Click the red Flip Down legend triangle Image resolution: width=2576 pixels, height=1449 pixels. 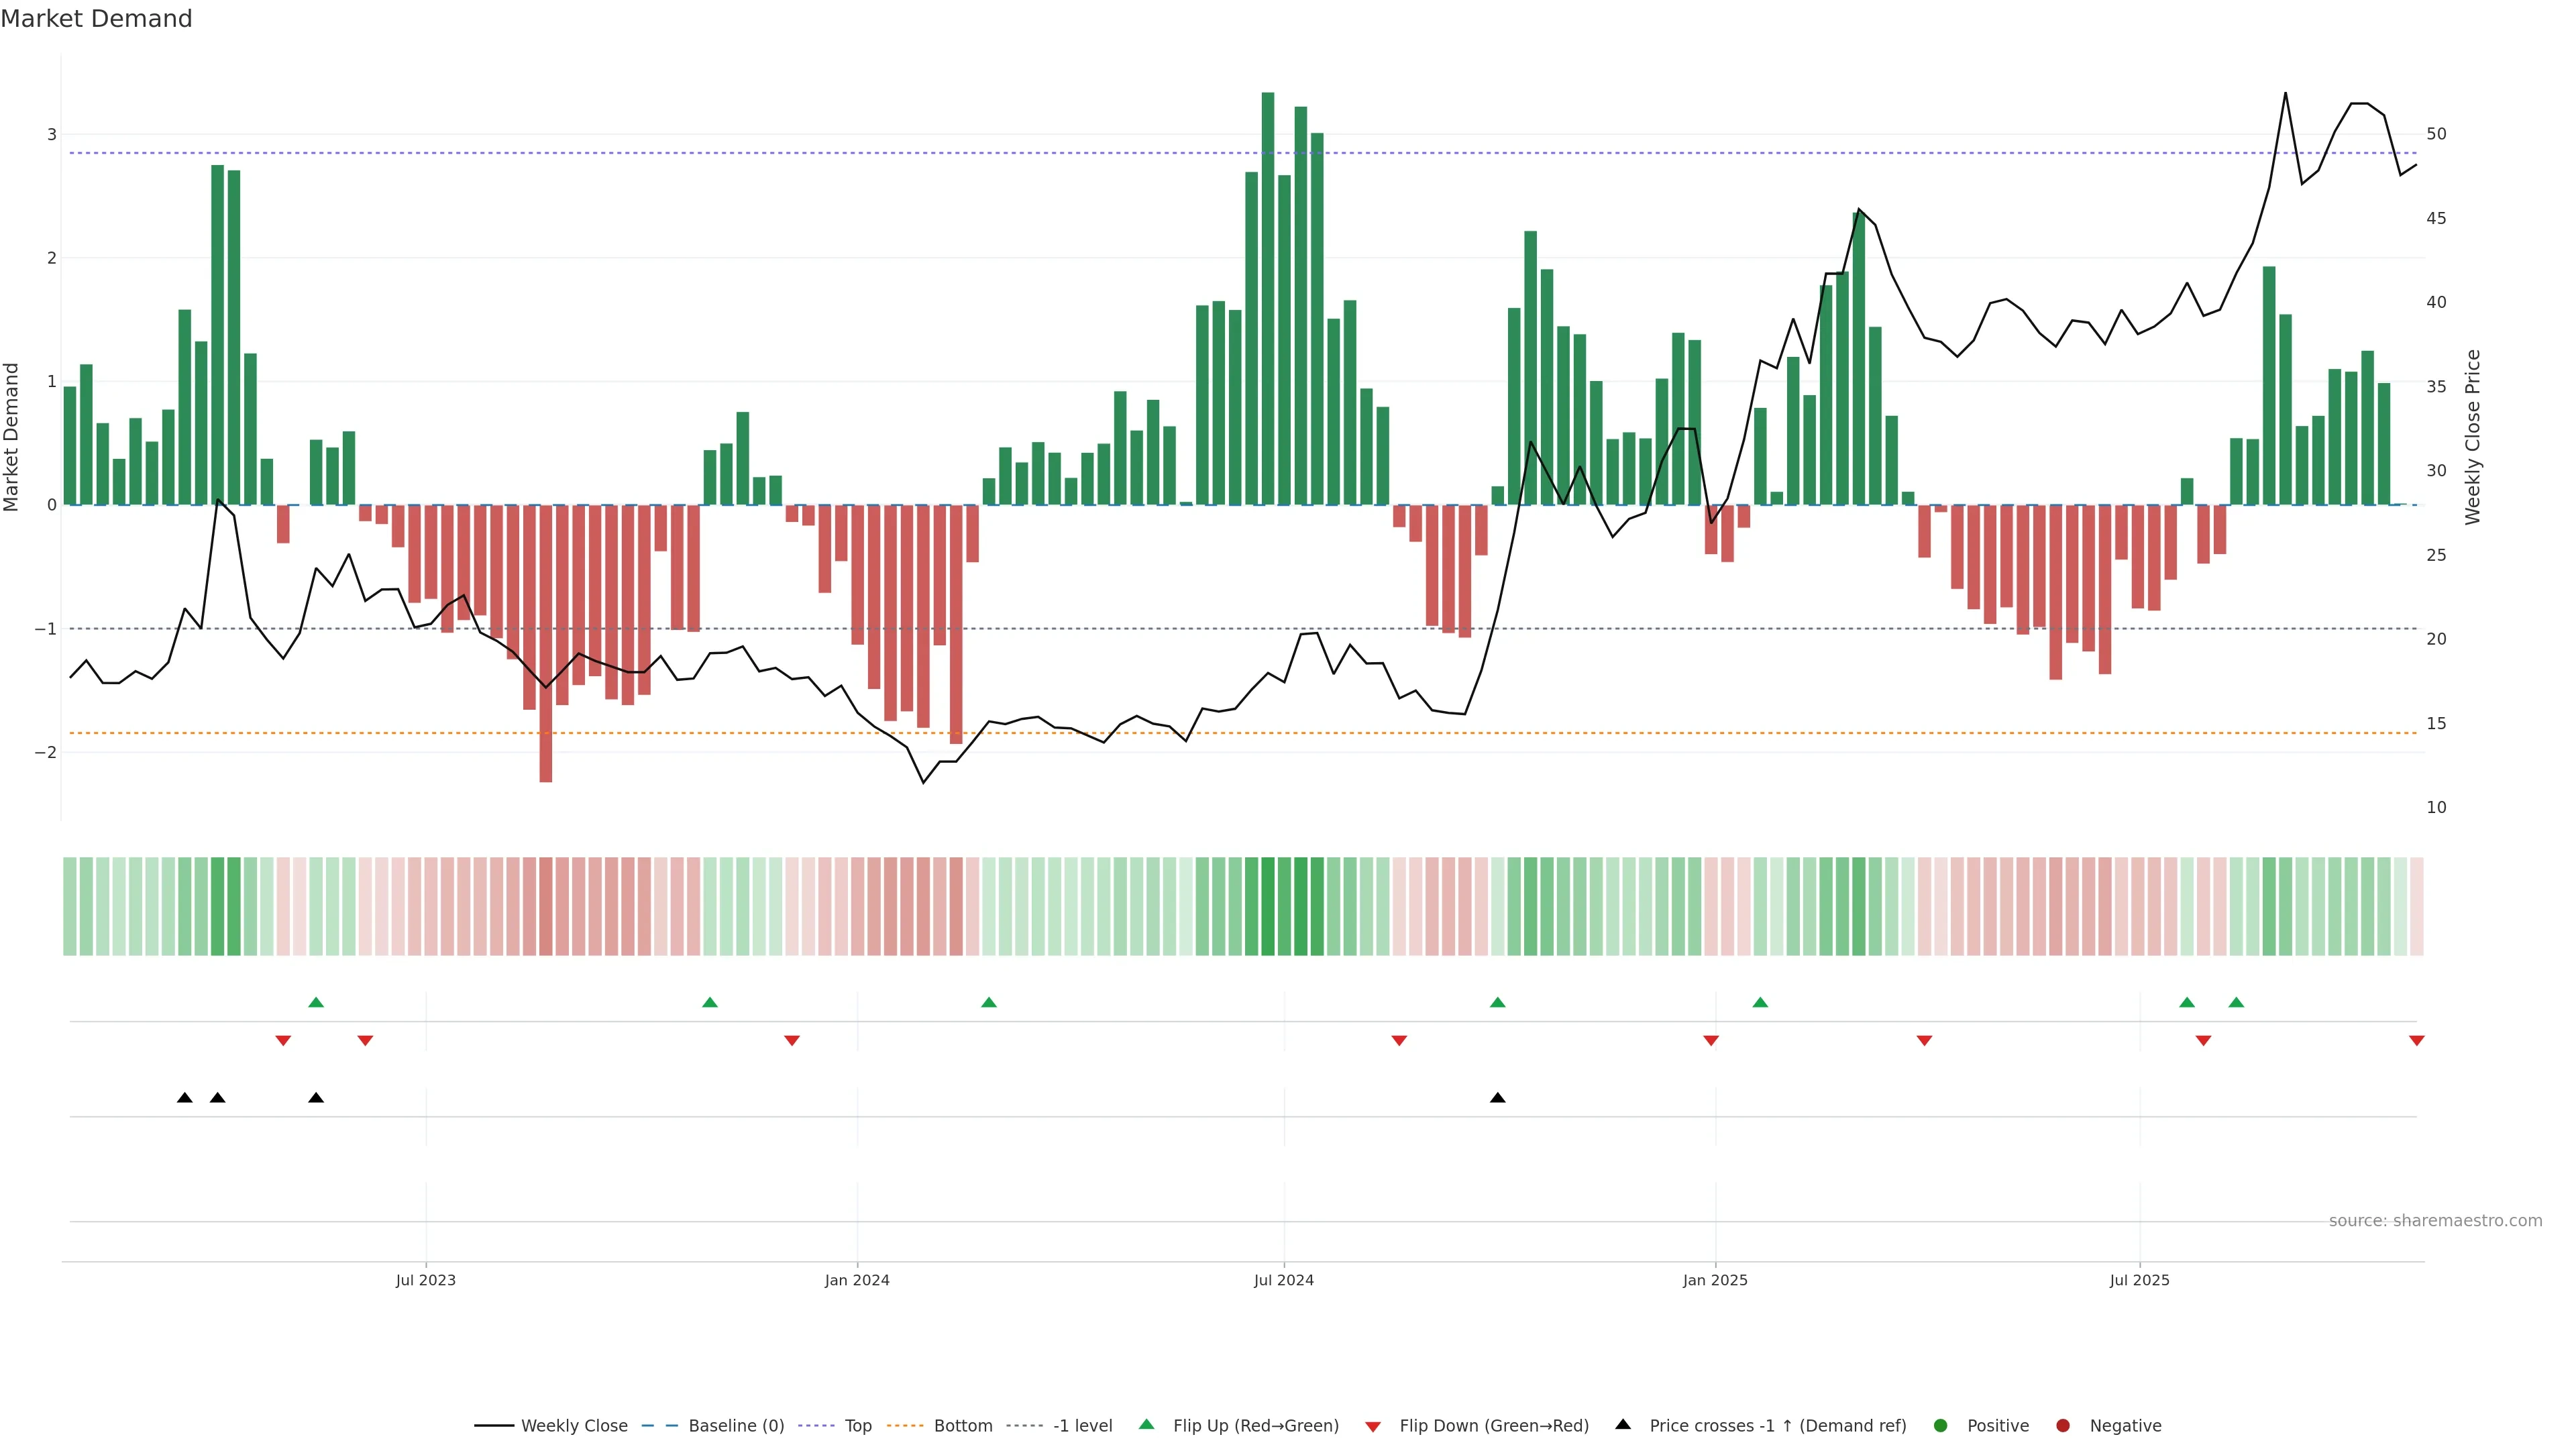(1373, 1426)
